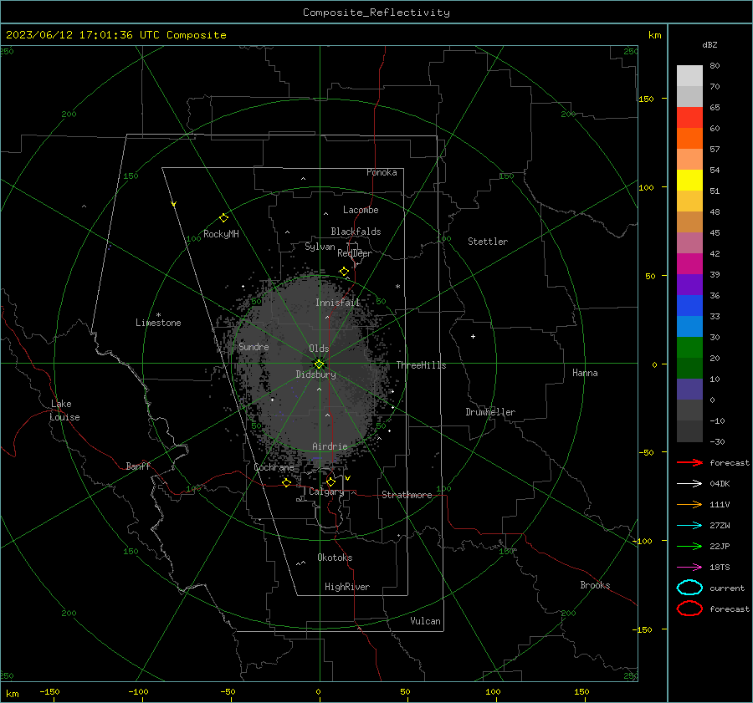This screenshot has width=753, height=703.
Task: Click the red forecast arrow in legend
Action: pyautogui.click(x=689, y=462)
